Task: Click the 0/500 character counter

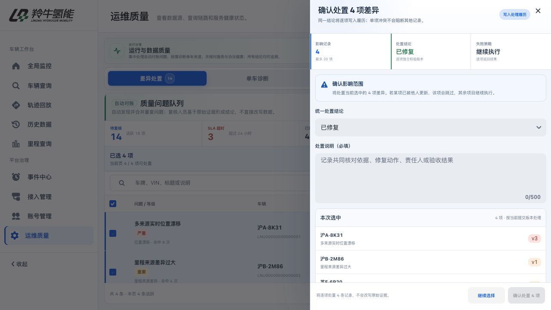Action: pos(533,197)
